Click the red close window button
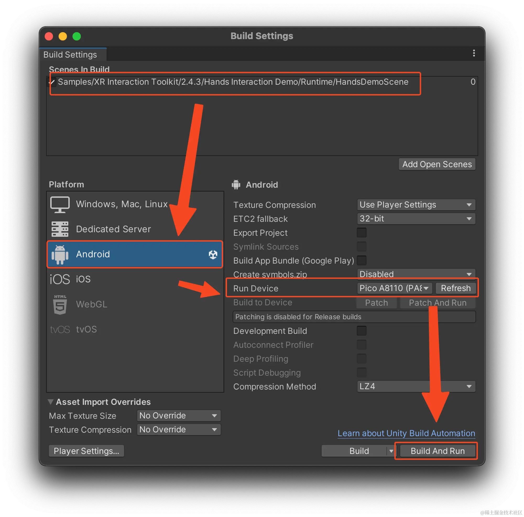Image resolution: width=524 pixels, height=517 pixels. pyautogui.click(x=49, y=36)
